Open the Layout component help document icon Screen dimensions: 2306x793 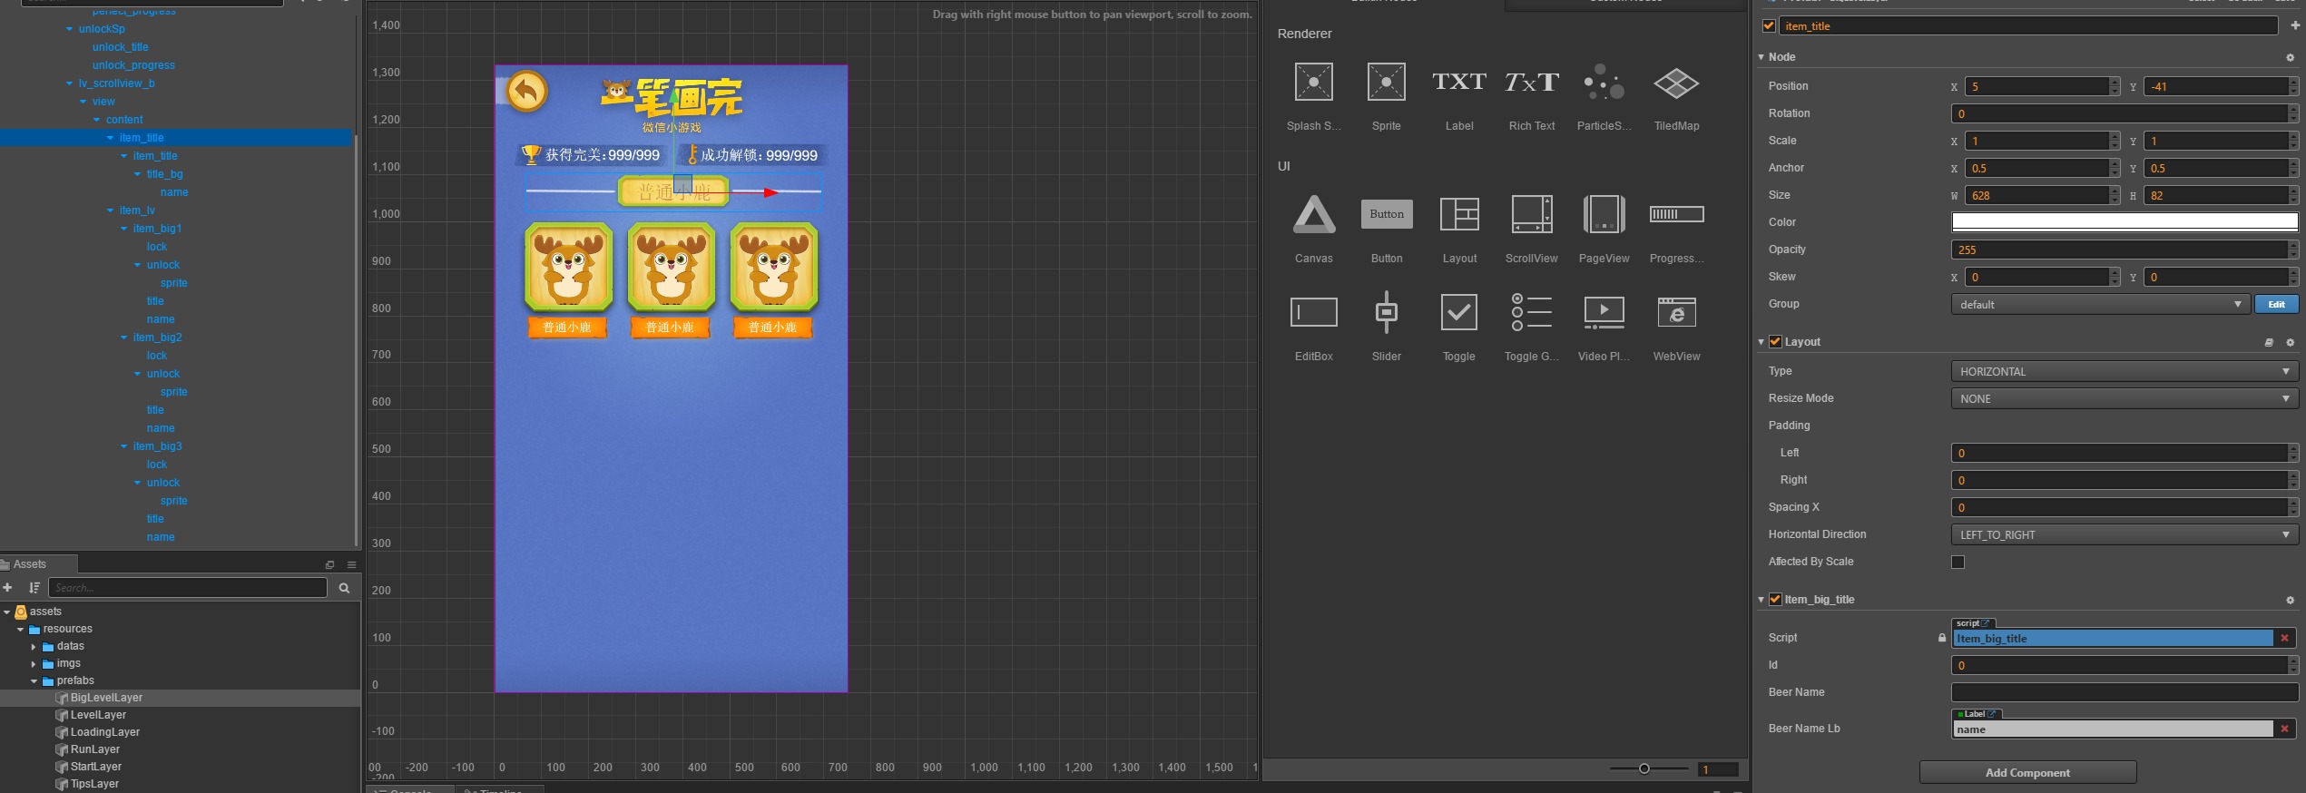2269,342
